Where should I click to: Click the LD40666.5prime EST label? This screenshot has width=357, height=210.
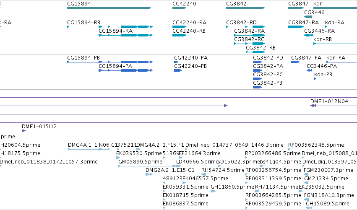click(198, 162)
